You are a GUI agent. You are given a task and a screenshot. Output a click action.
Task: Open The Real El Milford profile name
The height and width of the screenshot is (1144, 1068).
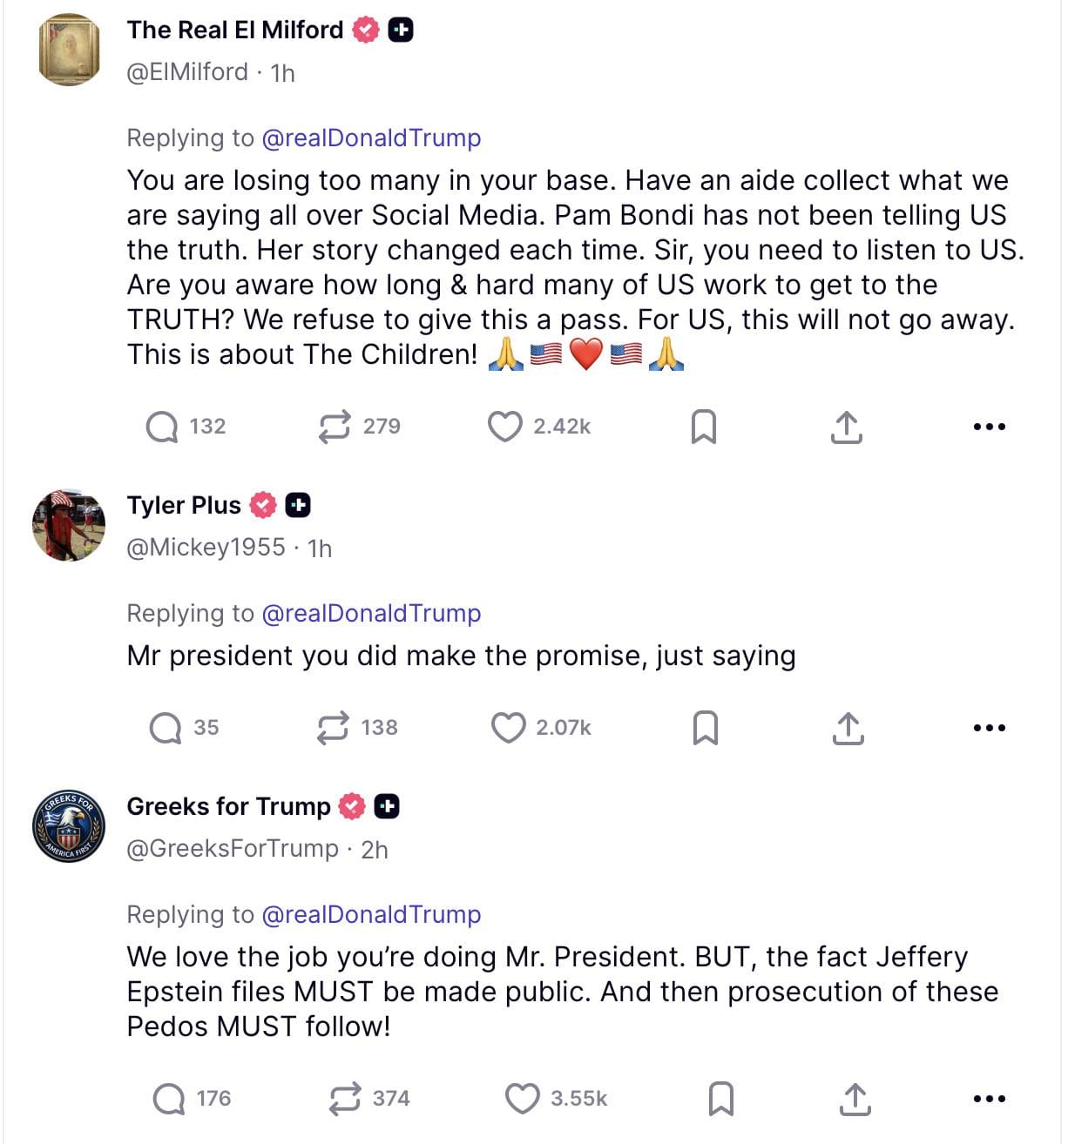coord(235,30)
